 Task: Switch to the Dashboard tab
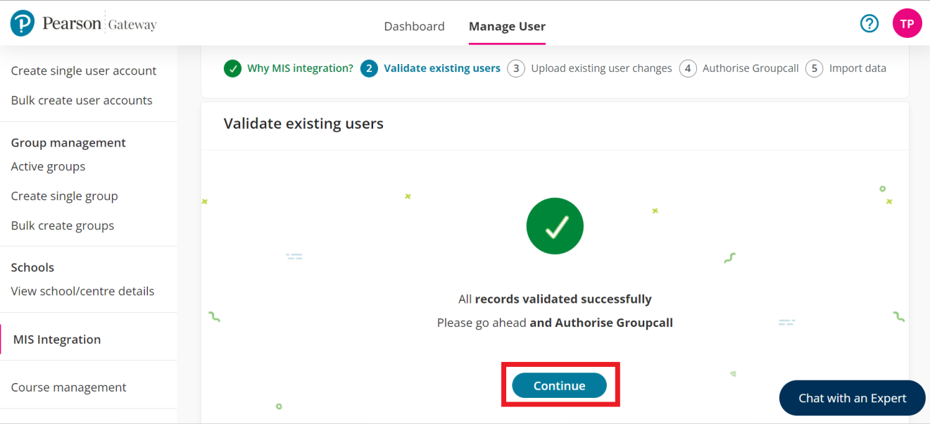tap(414, 26)
